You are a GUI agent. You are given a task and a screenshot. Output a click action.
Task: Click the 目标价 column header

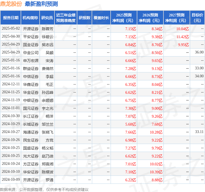click(197, 18)
